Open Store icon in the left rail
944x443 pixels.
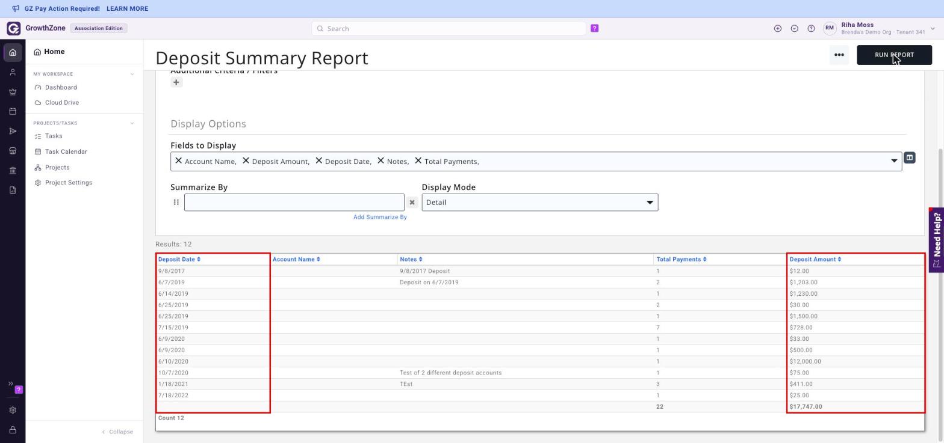click(13, 151)
